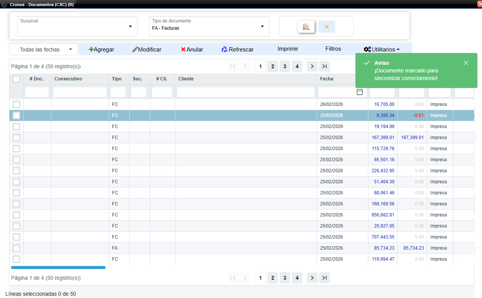Click the Agregar button
The height and width of the screenshot is (298, 482).
point(101,50)
